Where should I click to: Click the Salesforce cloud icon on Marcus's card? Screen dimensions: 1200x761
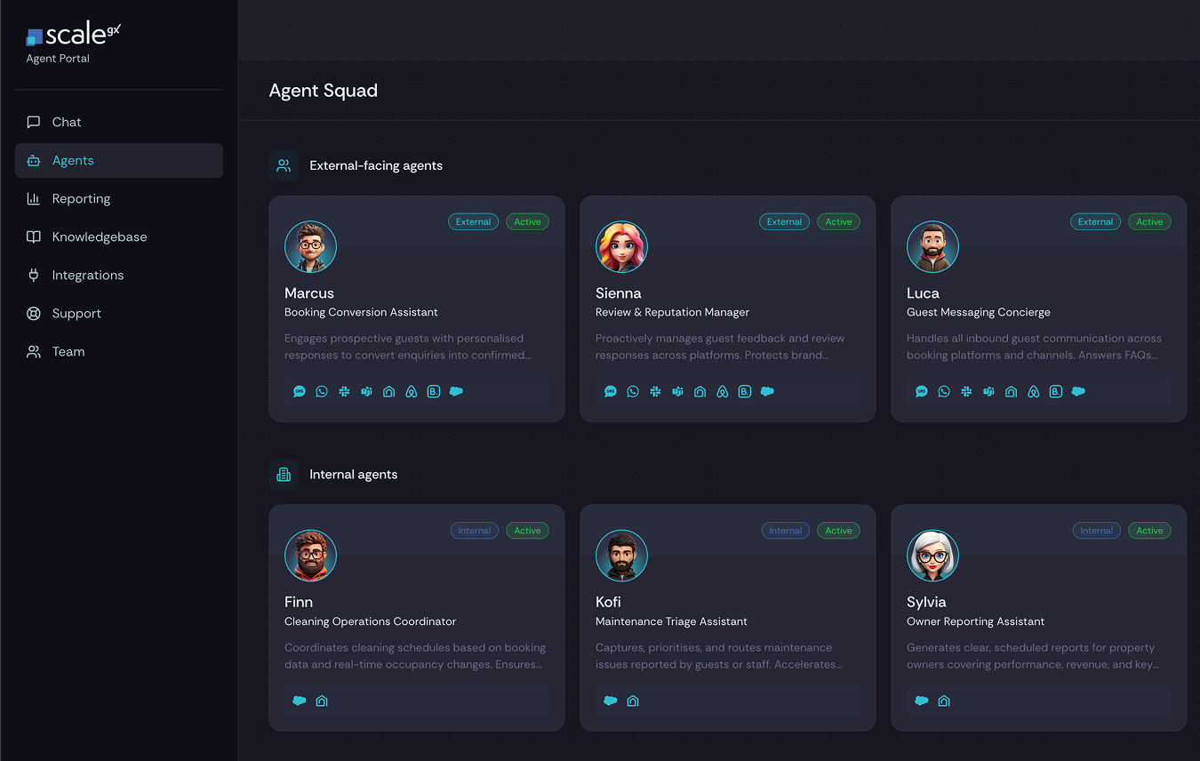click(456, 391)
